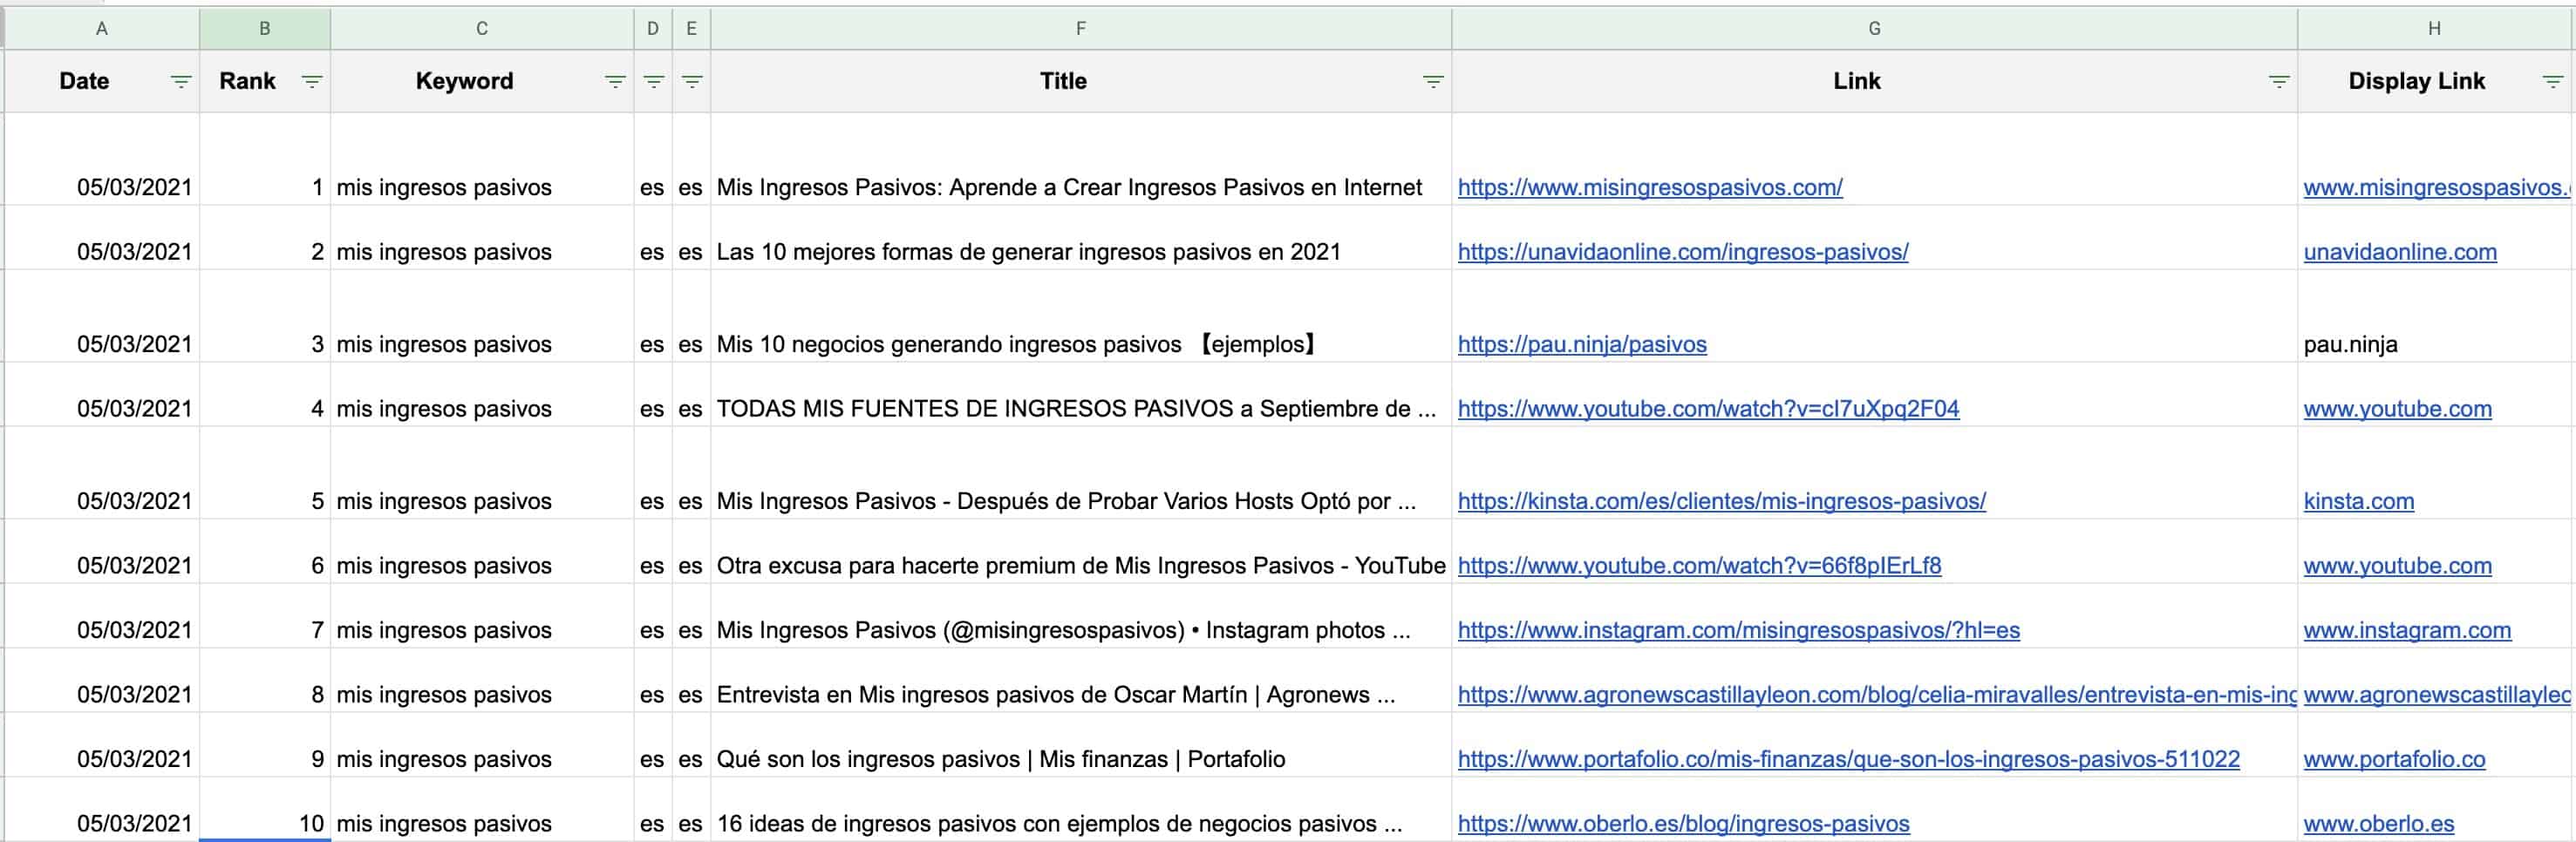Screen dimensions: 2576x842
Task: Select the cell with rank 5
Action: pos(265,473)
